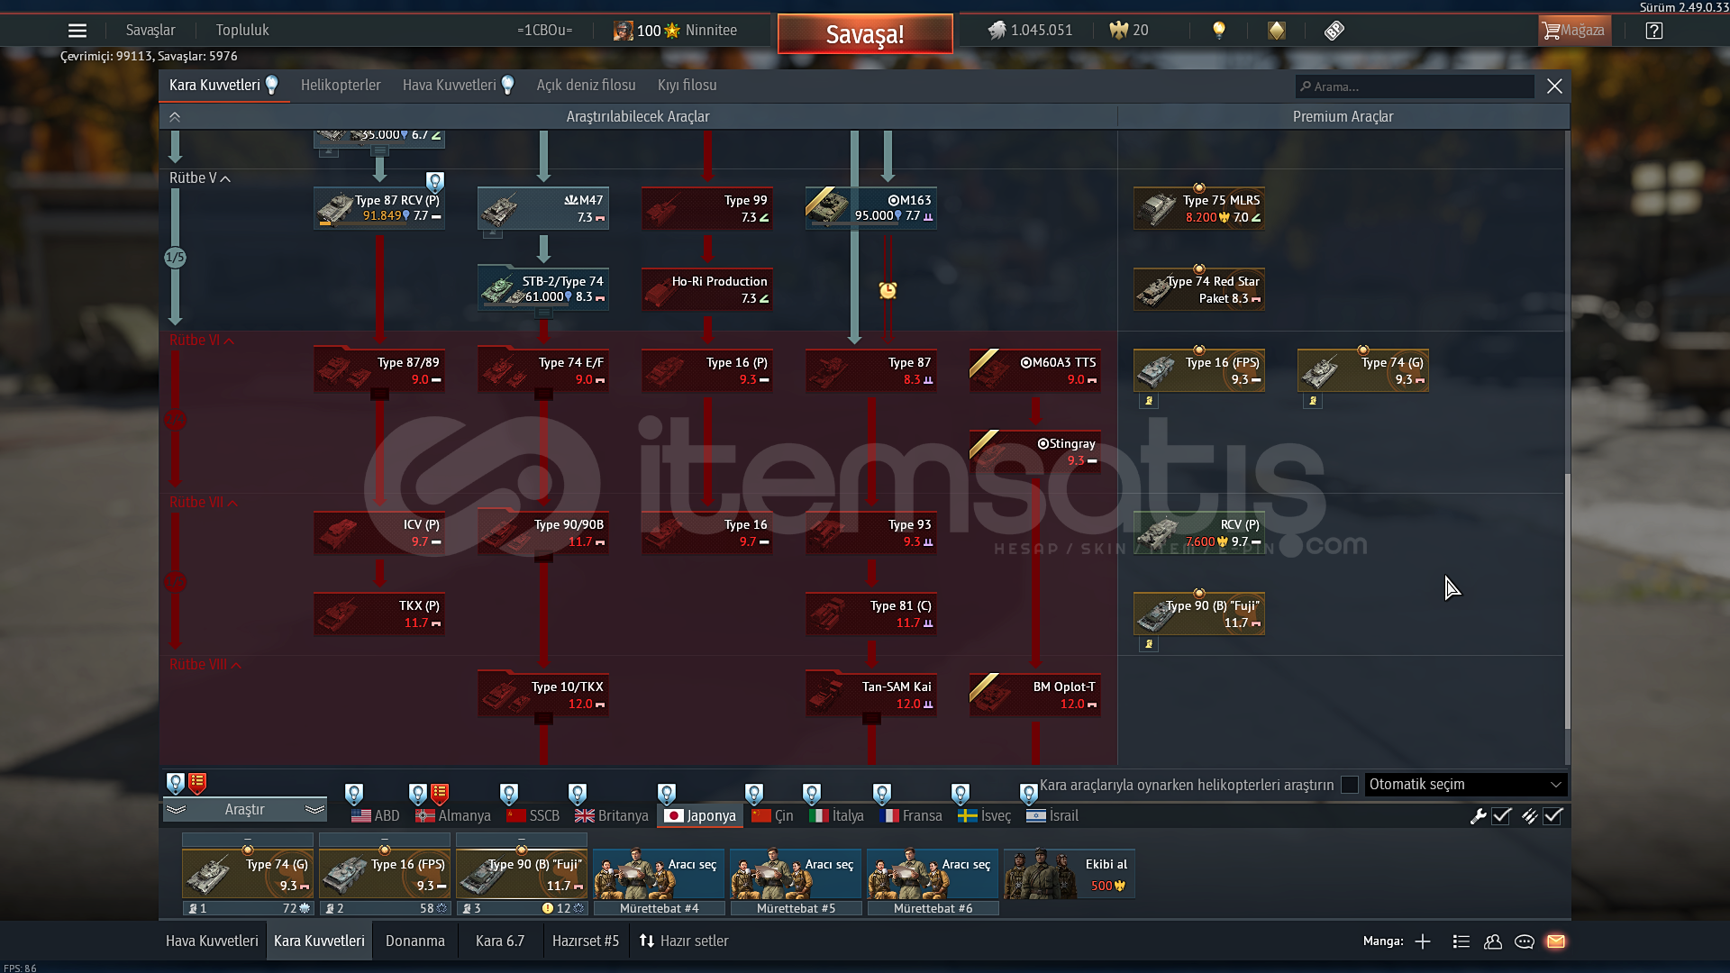
Task: Choose vehicle for Mürettebat #4 slot
Action: [x=659, y=874]
